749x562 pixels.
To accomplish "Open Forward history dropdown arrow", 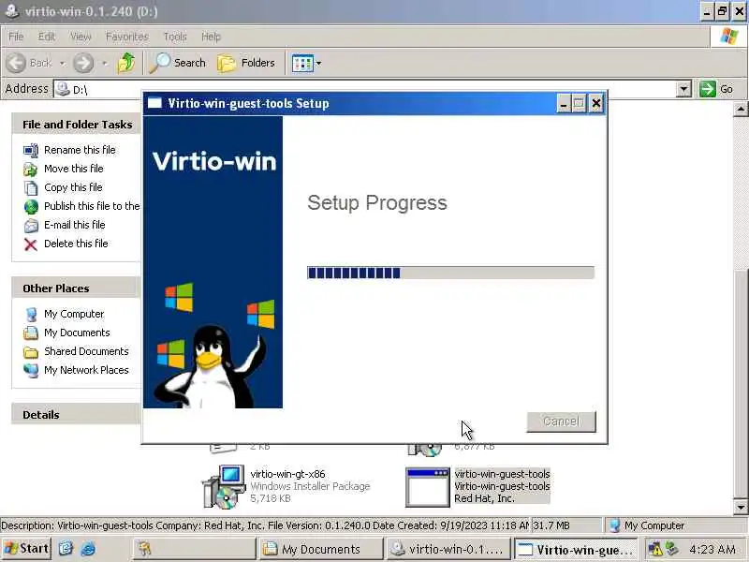I will pyautogui.click(x=105, y=63).
